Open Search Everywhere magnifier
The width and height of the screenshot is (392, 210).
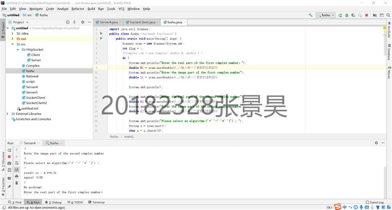[388, 15]
